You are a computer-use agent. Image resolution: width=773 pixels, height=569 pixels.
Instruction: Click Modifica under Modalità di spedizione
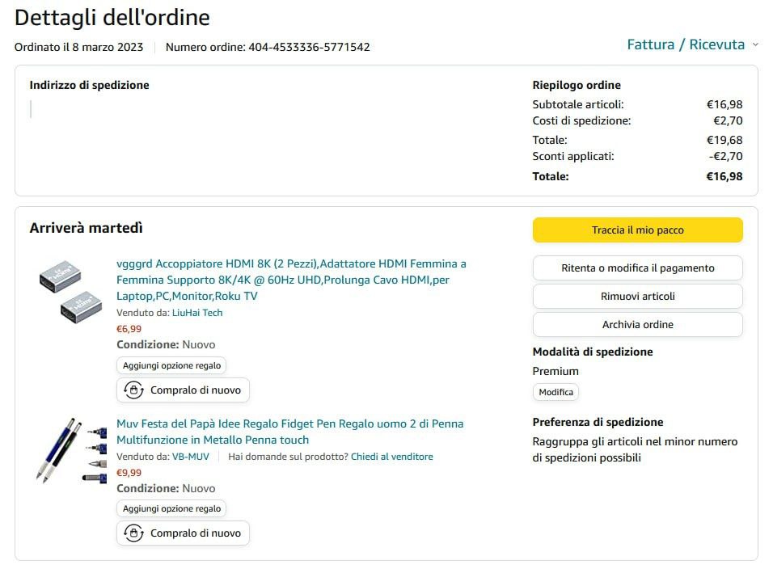pos(555,392)
